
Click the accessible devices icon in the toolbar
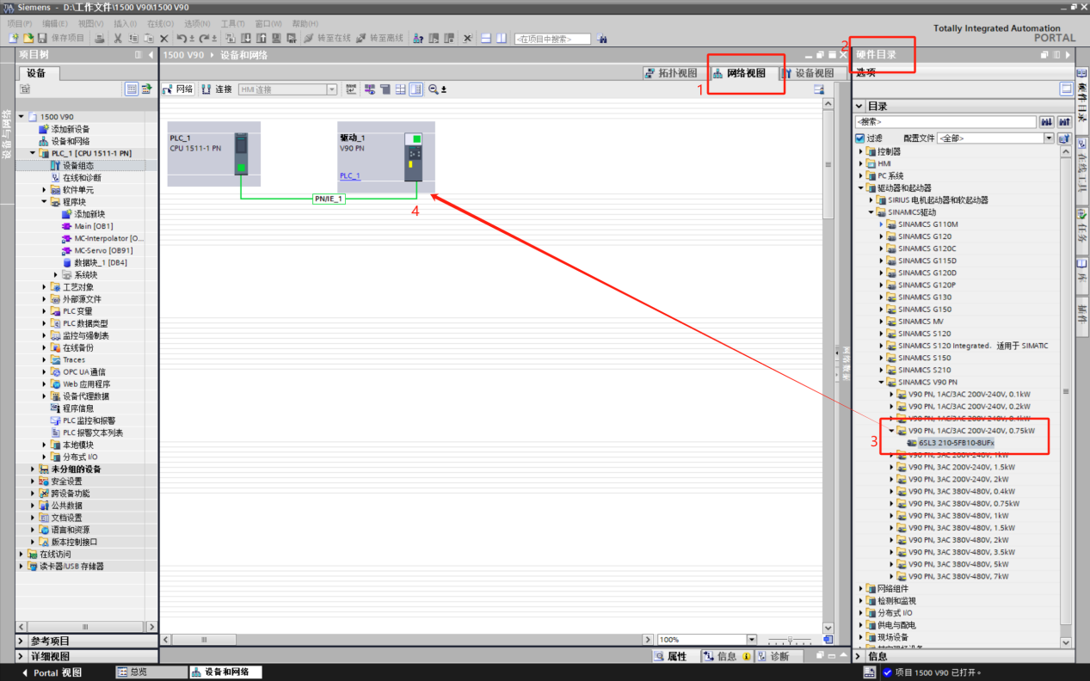click(x=418, y=39)
